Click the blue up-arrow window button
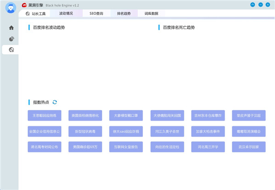The image size is (275, 190). tap(253, 5)
